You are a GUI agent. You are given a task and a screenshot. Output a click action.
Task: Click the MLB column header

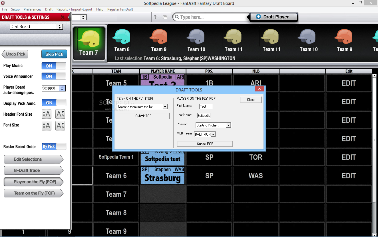tap(256, 71)
